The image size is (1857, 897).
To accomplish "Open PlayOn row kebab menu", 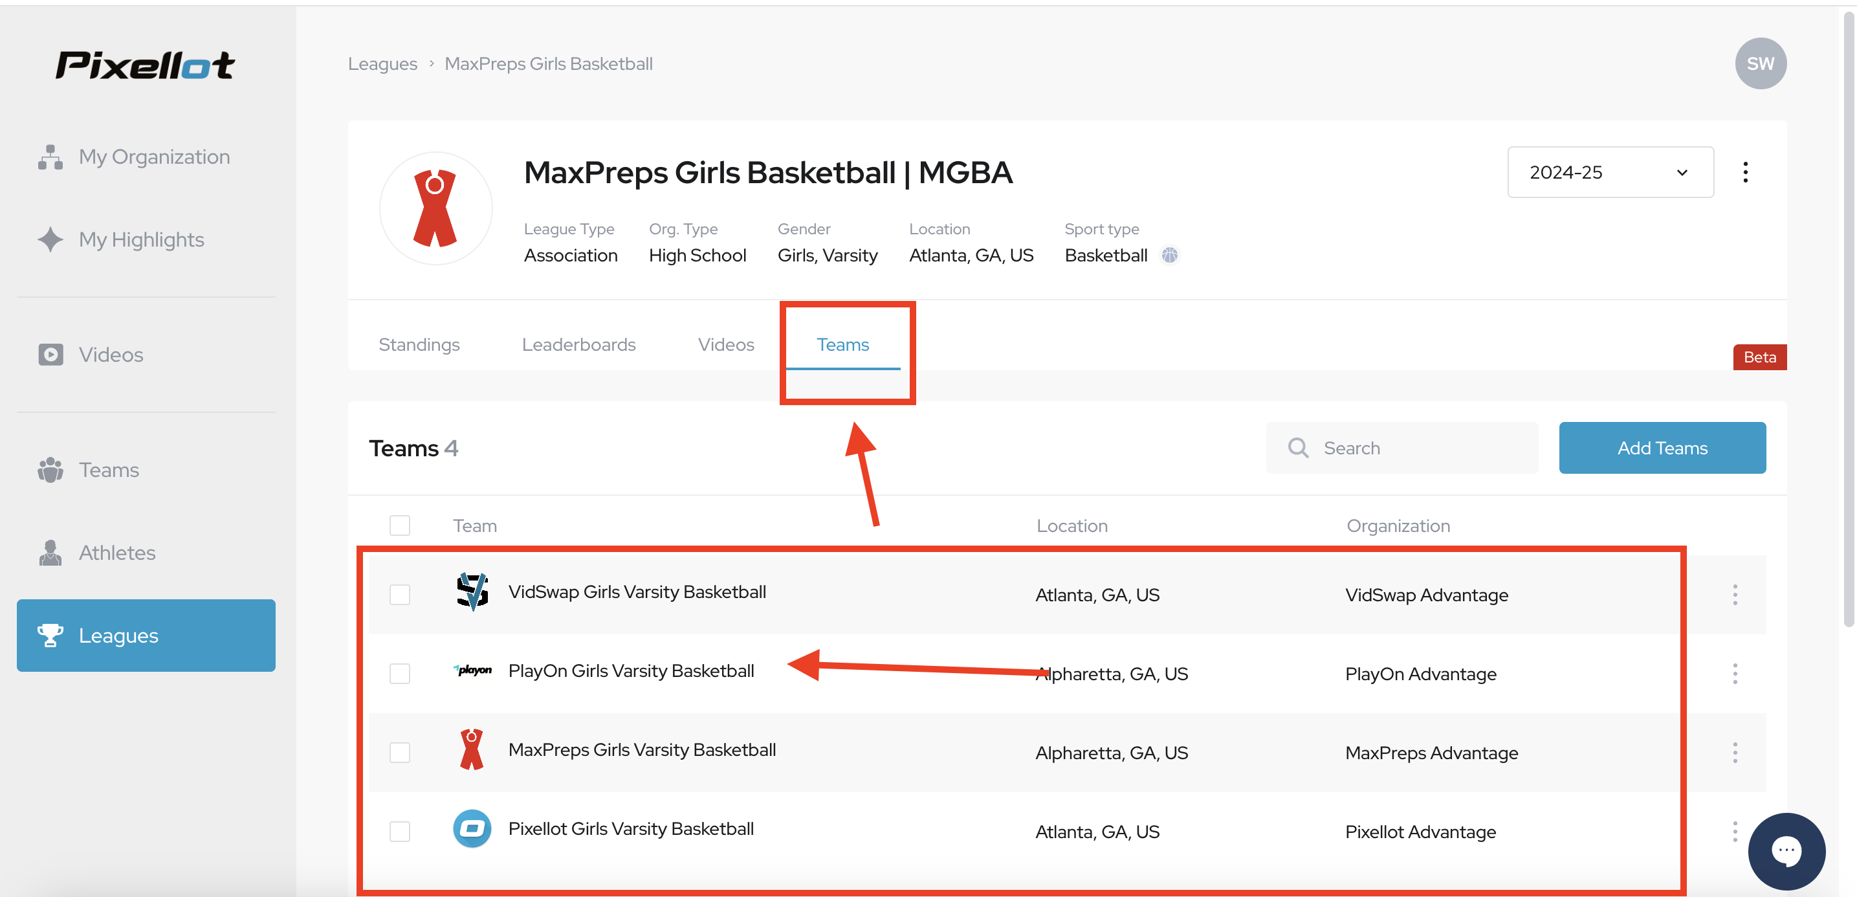I will pyautogui.click(x=1735, y=674).
